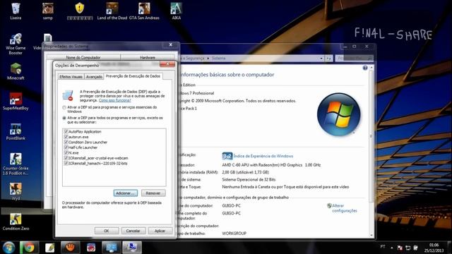
Task: Launch the SuperMeatBoy desktop icon
Action: pos(16,102)
